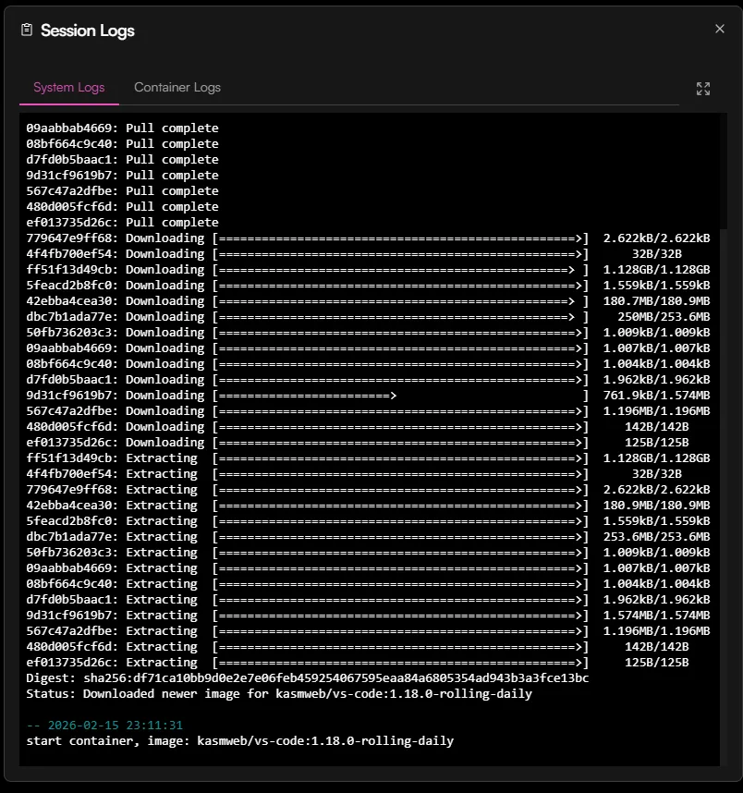Click the 567c47a2dfbe Downloading line

coord(368,410)
